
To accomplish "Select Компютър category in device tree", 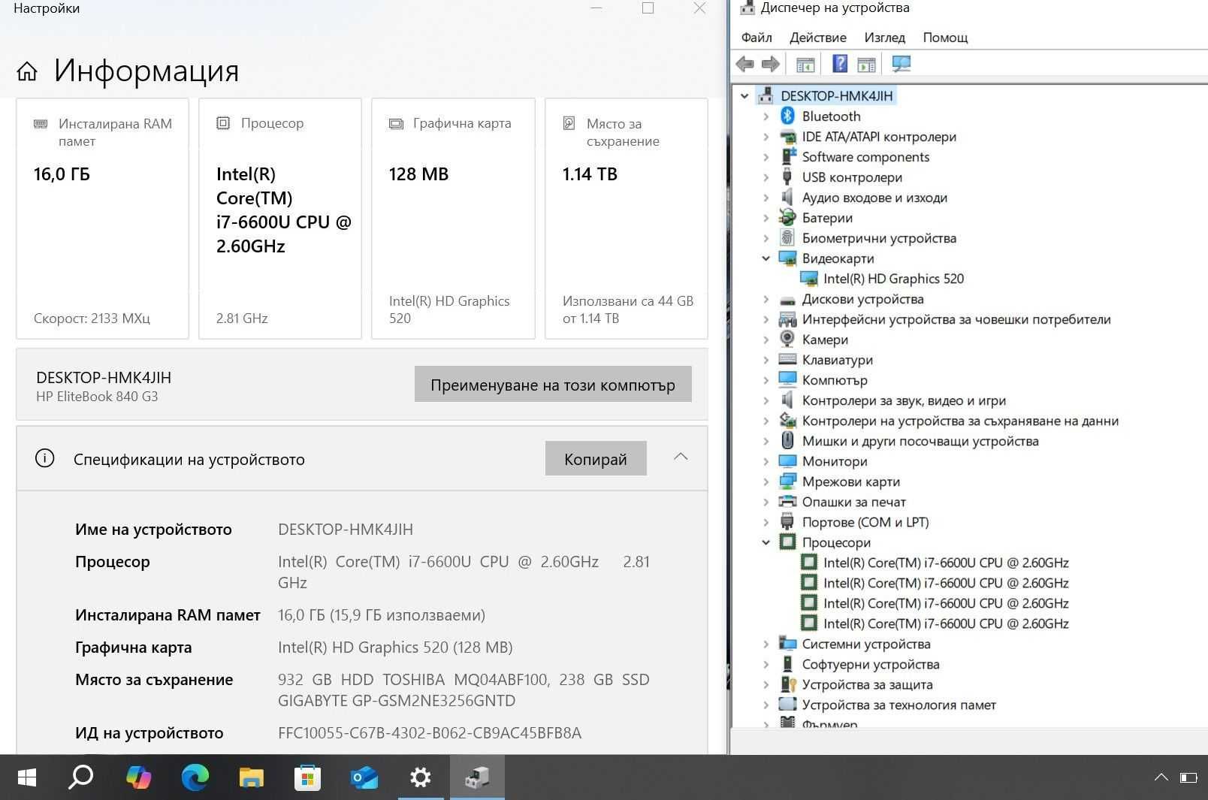I will [x=835, y=380].
